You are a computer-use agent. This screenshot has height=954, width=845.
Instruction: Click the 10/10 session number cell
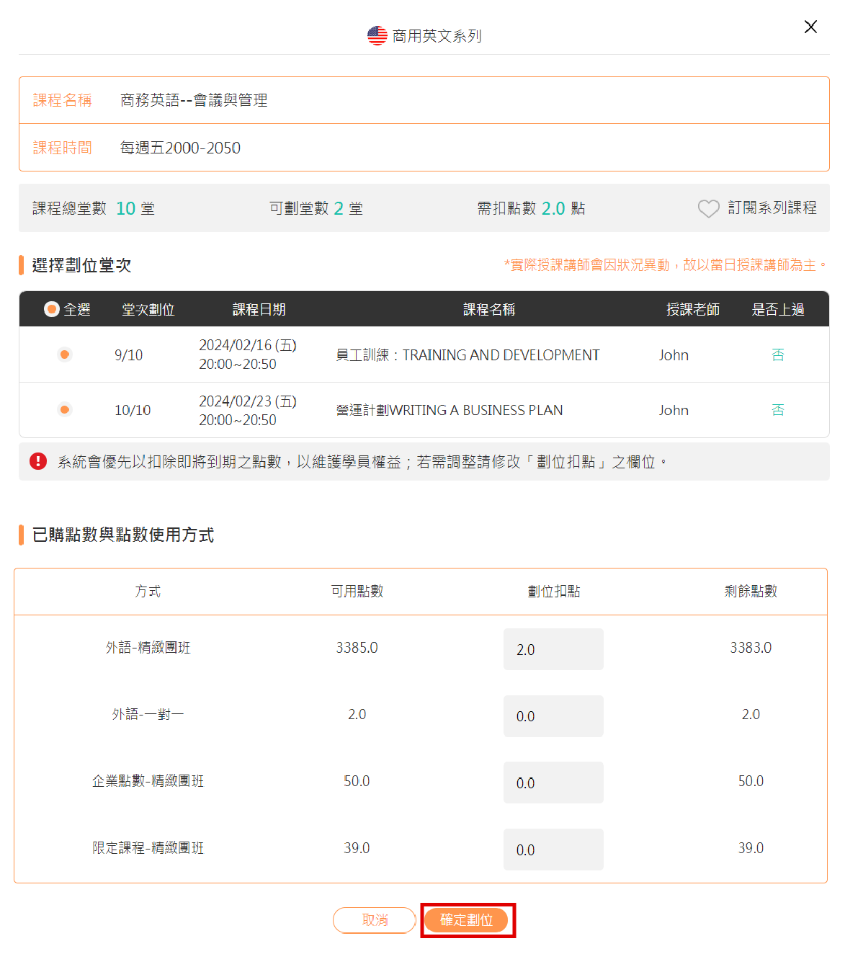pyautogui.click(x=133, y=410)
